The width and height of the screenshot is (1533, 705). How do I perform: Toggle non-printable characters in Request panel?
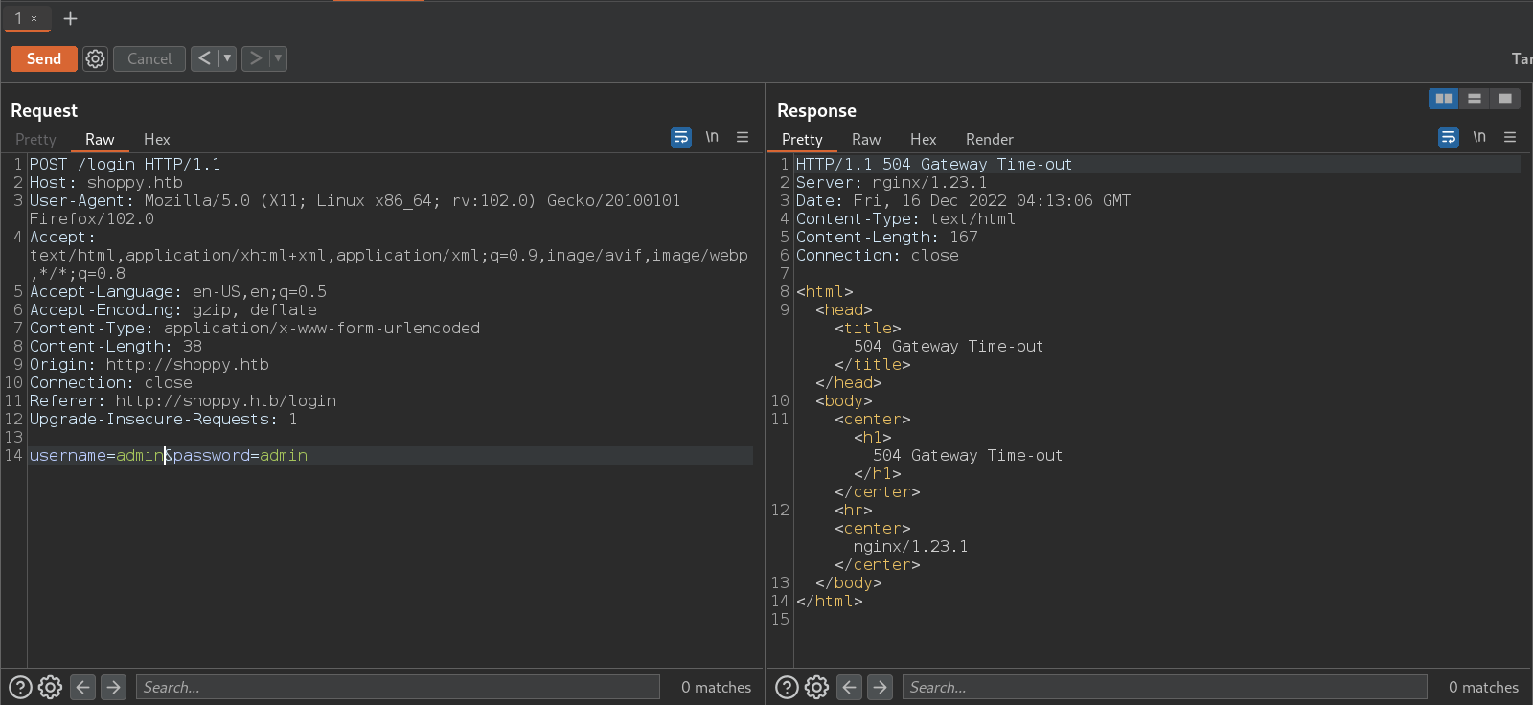[712, 137]
